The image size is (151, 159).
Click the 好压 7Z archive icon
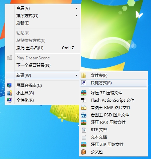tap(84, 93)
